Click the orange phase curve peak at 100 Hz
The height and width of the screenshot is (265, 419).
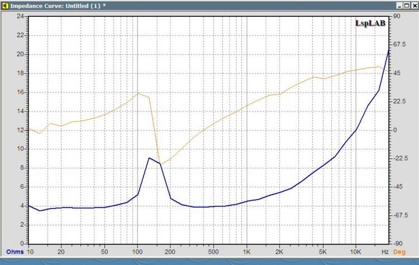click(x=138, y=93)
